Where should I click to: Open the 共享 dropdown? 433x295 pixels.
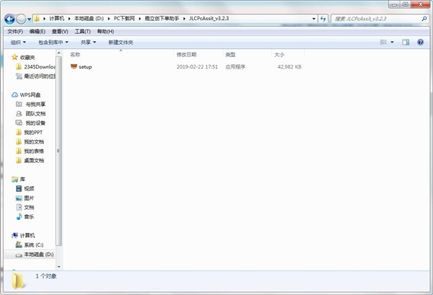88,43
